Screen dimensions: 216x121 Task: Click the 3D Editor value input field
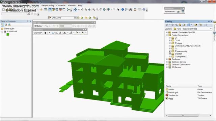click(65, 26)
